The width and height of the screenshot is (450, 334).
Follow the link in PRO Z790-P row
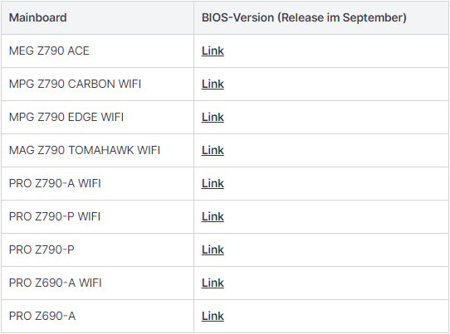pyautogui.click(x=213, y=249)
